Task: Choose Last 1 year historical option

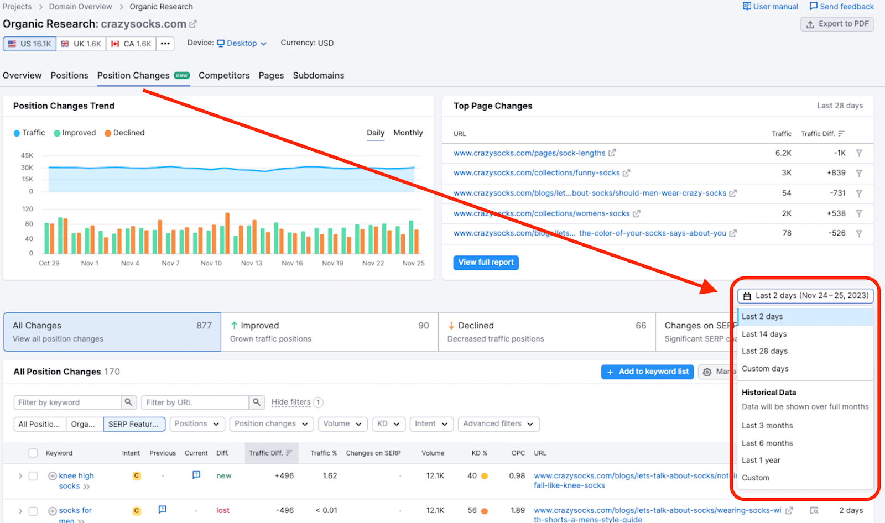Action: [805, 461]
